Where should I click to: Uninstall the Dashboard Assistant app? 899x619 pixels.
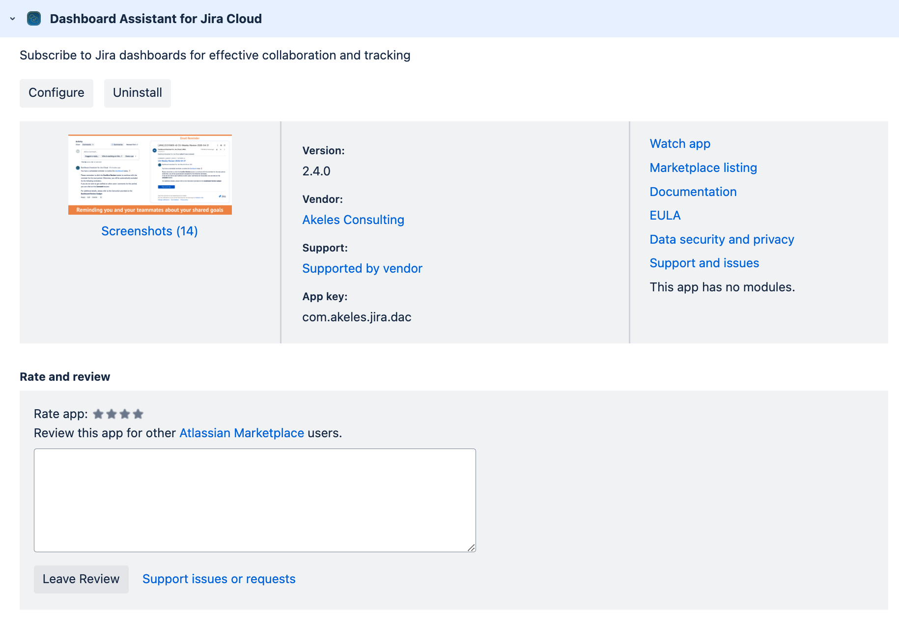pyautogui.click(x=137, y=93)
